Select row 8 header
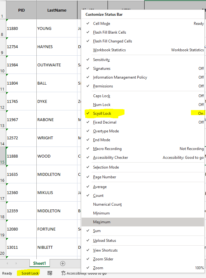 [x=3, y=28]
